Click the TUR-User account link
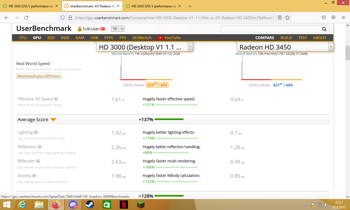The width and height of the screenshot is (350, 210). (91, 29)
